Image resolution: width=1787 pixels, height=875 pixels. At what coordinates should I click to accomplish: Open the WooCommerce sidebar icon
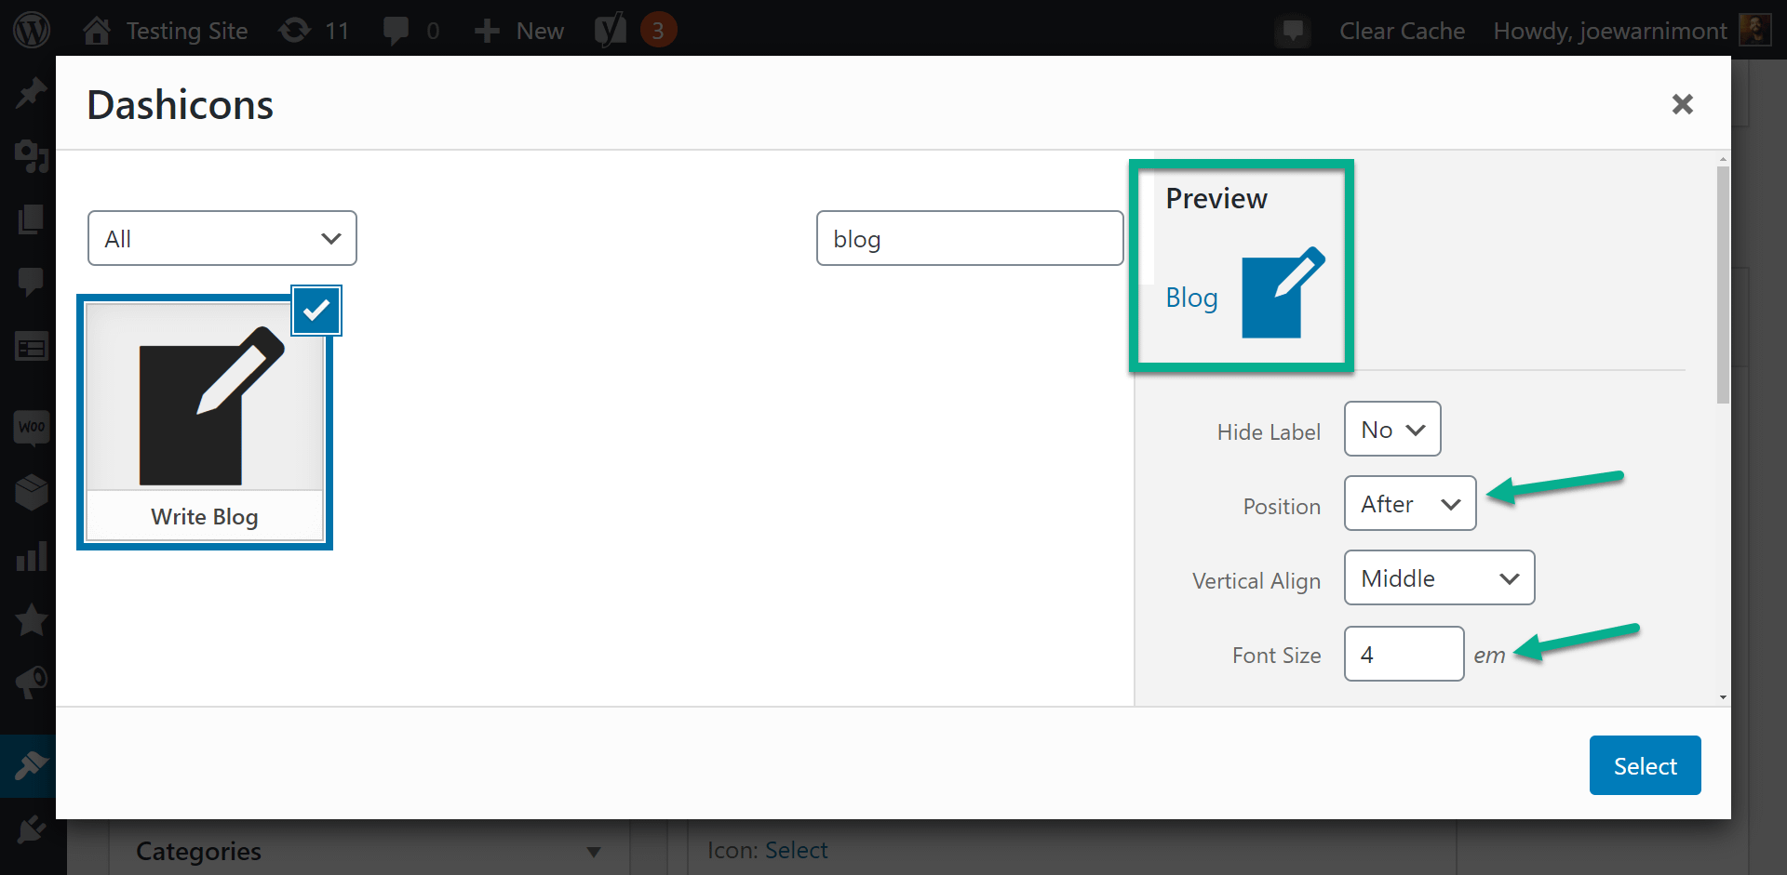coord(31,428)
